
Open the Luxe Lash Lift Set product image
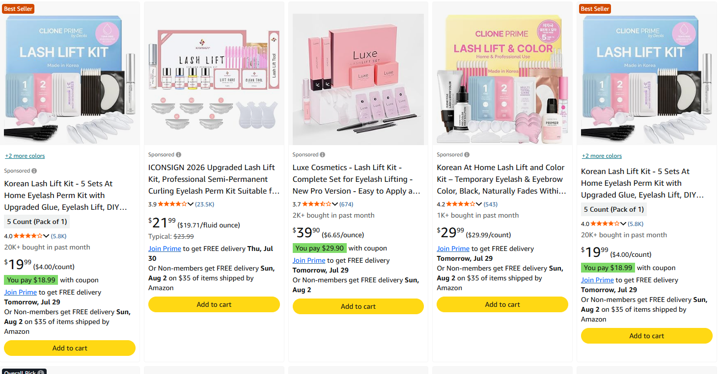pyautogui.click(x=358, y=79)
